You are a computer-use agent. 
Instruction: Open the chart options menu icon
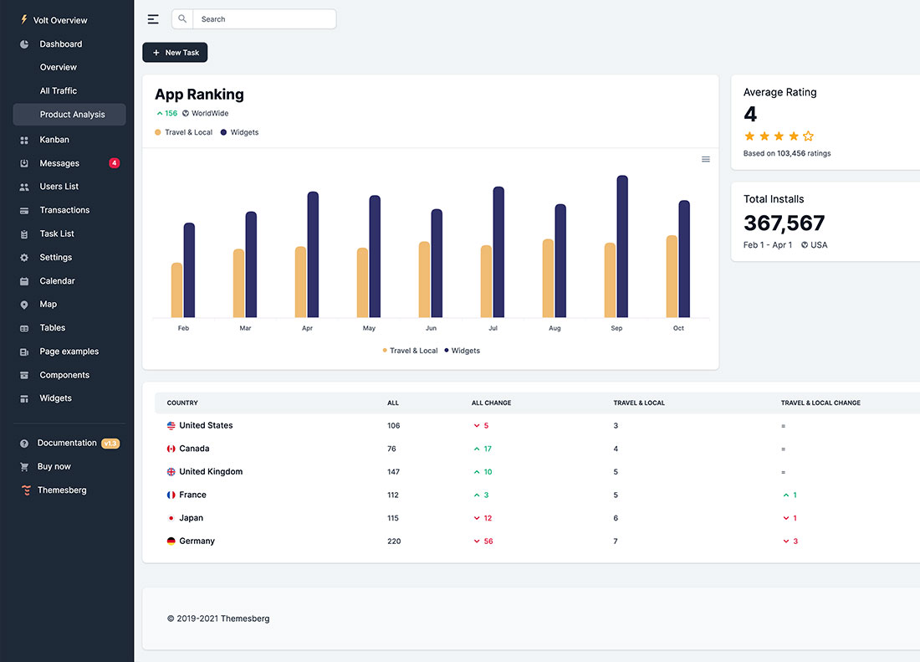[x=705, y=158]
